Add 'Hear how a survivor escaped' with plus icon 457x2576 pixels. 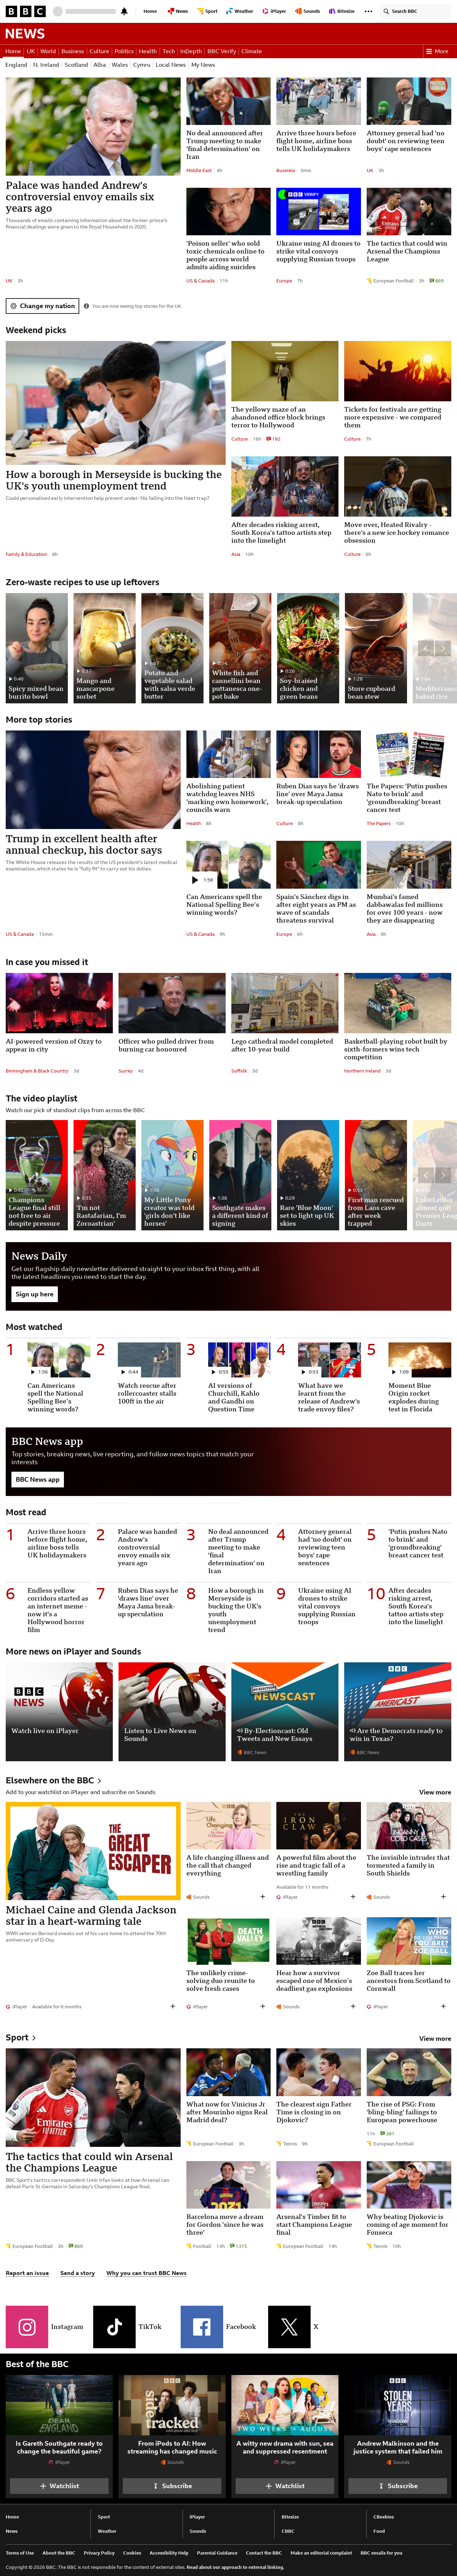[x=353, y=2006]
